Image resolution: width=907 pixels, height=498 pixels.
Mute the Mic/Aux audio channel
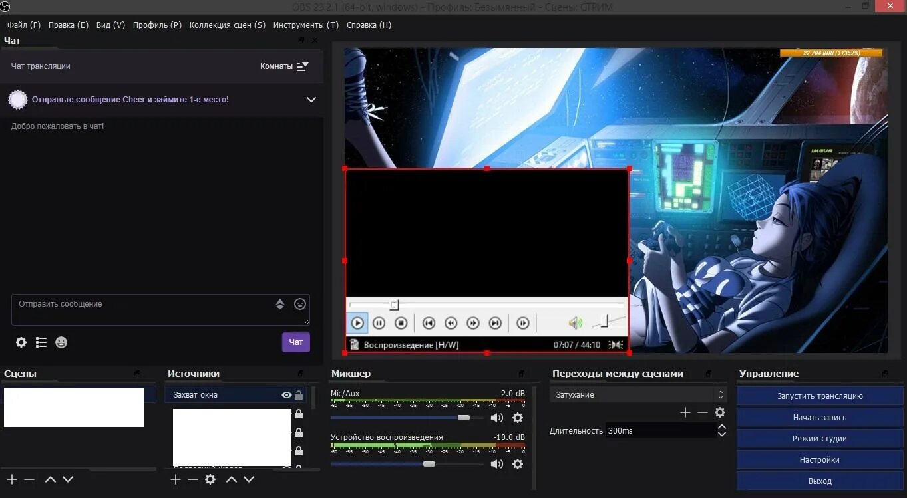pos(497,418)
